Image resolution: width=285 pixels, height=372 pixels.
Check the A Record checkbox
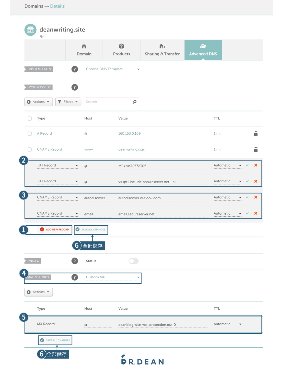point(30,134)
